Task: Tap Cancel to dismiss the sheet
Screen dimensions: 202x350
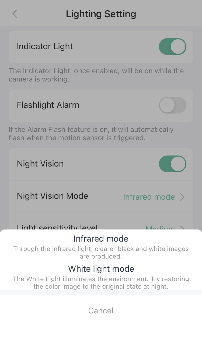Action: click(101, 311)
